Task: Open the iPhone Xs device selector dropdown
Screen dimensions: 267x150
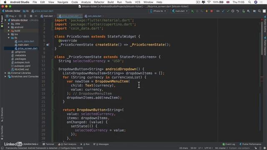Action: tap(158, 11)
